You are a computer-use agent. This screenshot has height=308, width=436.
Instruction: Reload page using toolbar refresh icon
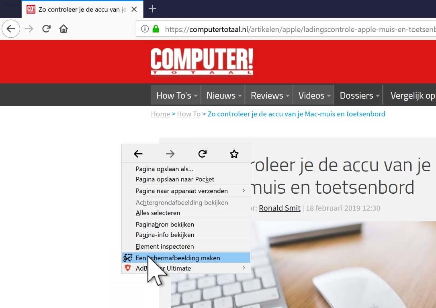point(46,28)
